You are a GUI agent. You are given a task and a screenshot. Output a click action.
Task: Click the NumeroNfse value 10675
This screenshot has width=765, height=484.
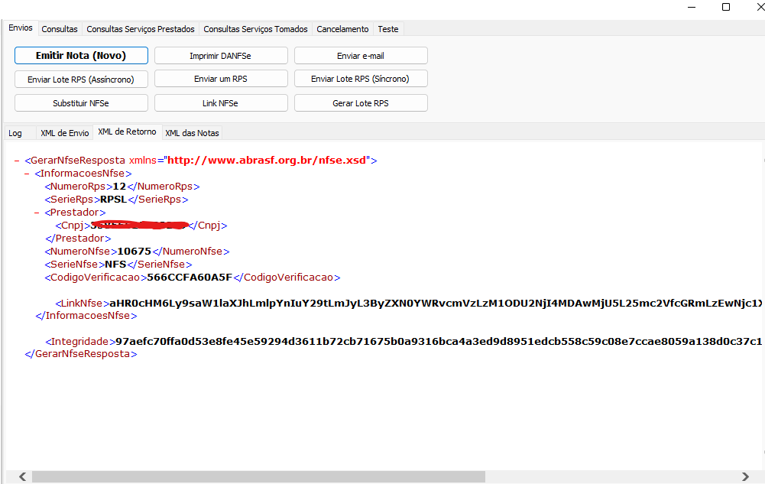pos(135,252)
